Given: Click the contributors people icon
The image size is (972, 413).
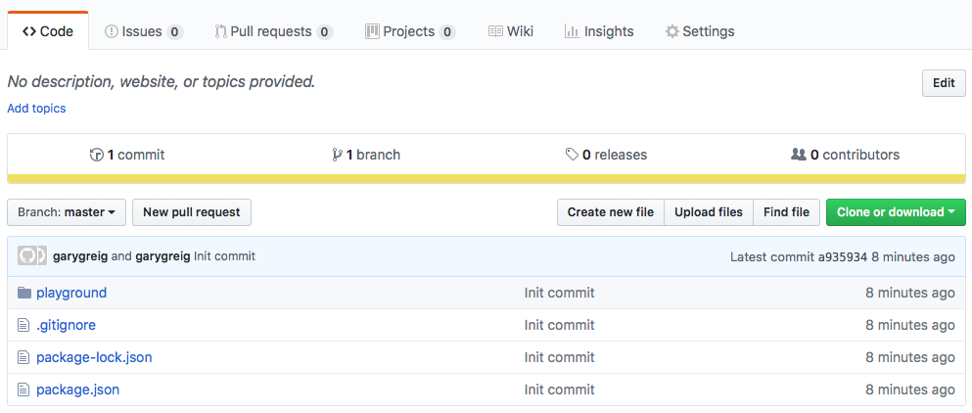Looking at the screenshot, I should tap(798, 155).
